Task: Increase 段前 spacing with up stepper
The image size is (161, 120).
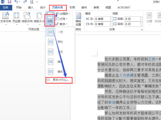Action: pos(141,18)
